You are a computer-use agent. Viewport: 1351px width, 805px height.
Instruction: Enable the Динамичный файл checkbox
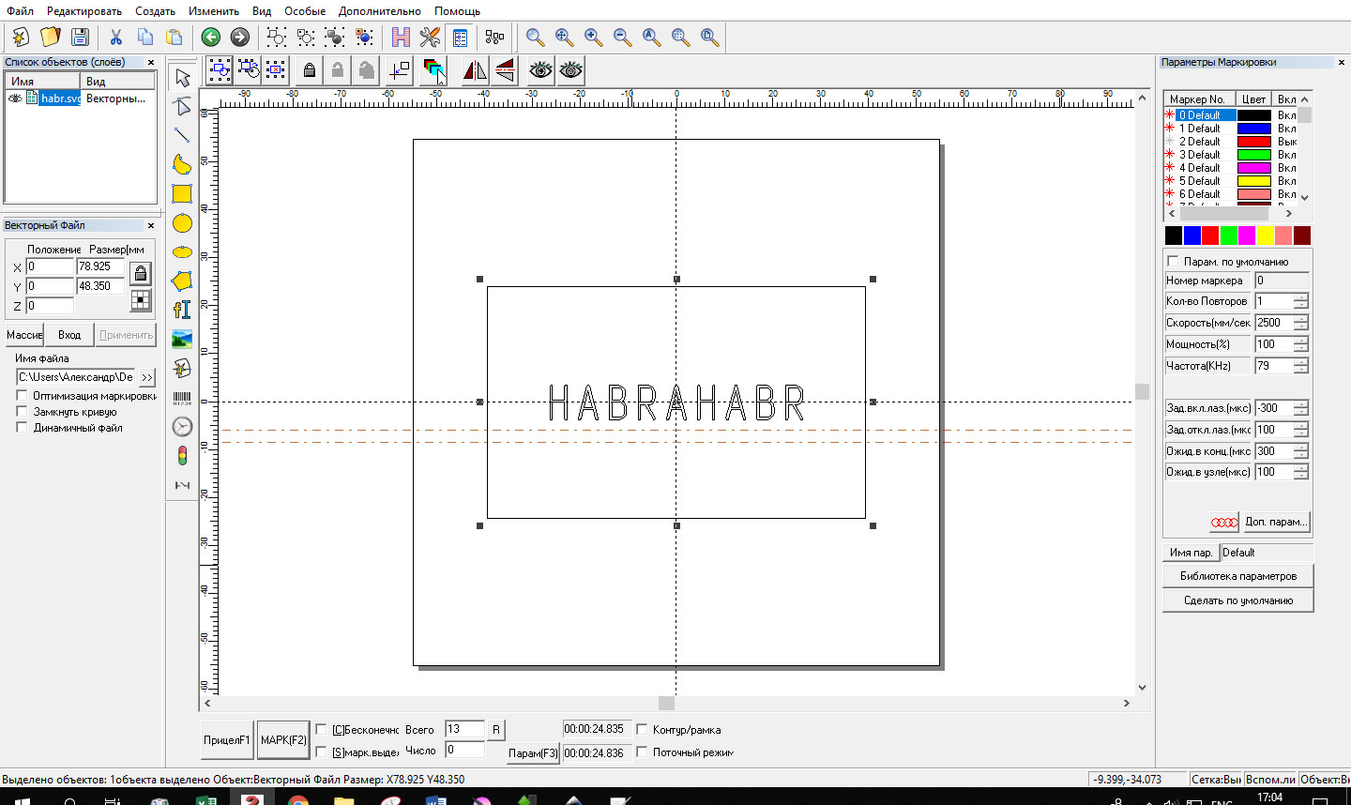tap(23, 428)
